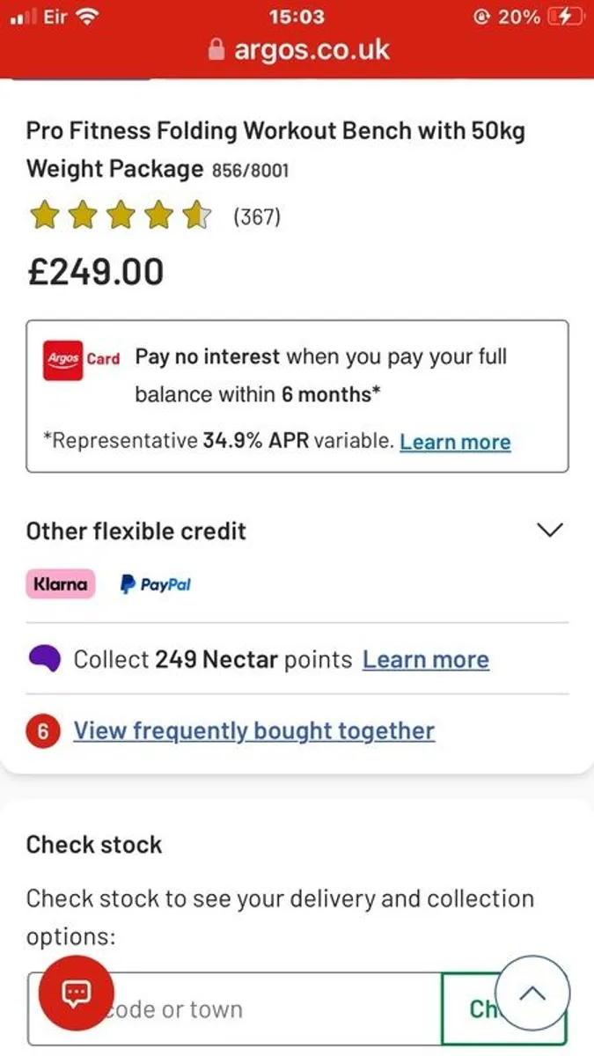Expand the Other flexible credit section heading
594x1056 pixels.
click(136, 532)
